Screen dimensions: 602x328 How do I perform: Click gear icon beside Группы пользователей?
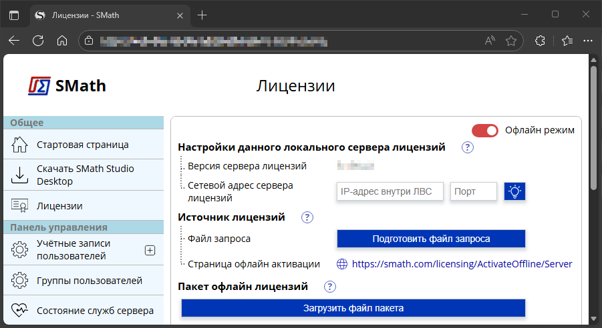click(19, 281)
